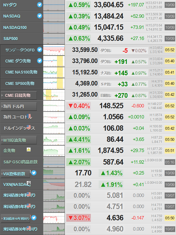Viewport: 176px width, 235px height.
Task: Click the サンデーダウCFD price 33,599.50
Action: coord(85,50)
